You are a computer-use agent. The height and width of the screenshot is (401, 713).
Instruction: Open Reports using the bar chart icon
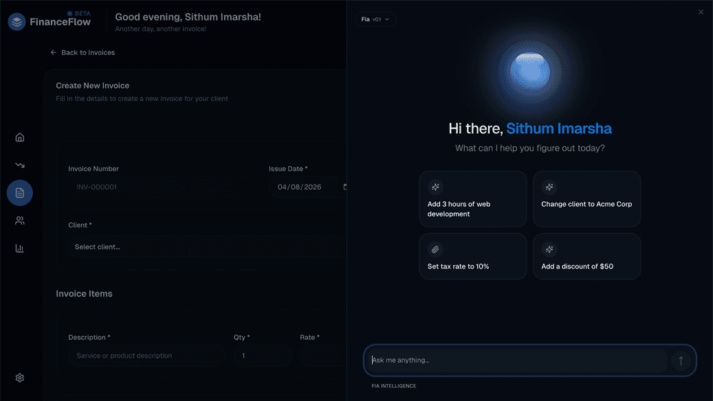click(x=19, y=248)
